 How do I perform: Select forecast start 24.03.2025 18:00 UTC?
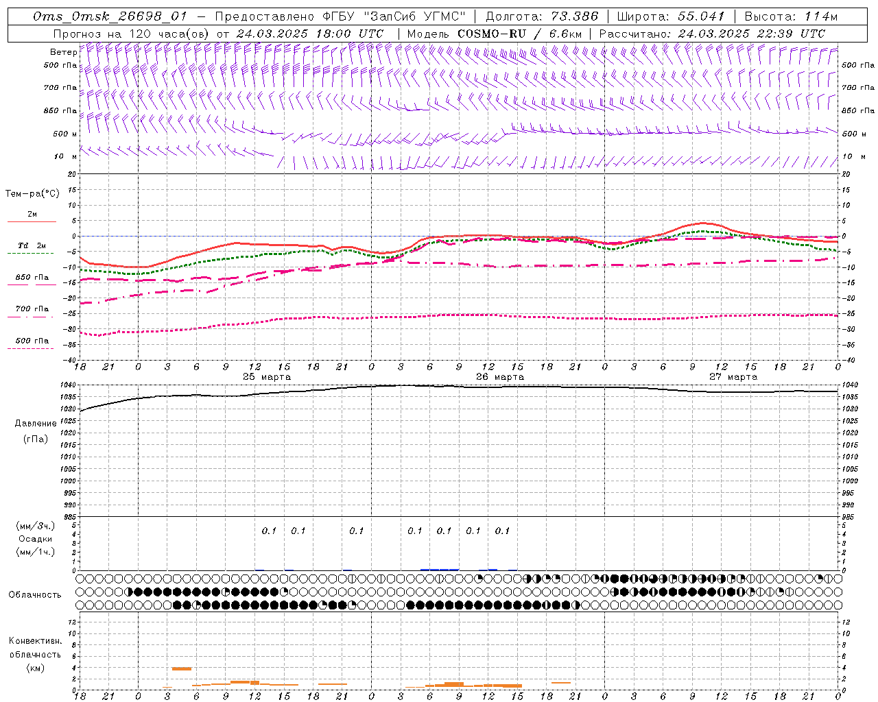pos(309,34)
